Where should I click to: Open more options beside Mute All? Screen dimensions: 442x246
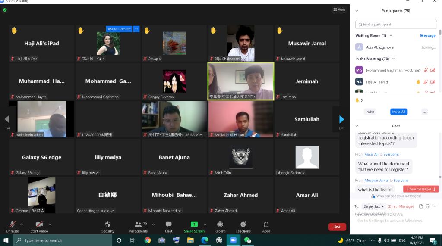[425, 112]
